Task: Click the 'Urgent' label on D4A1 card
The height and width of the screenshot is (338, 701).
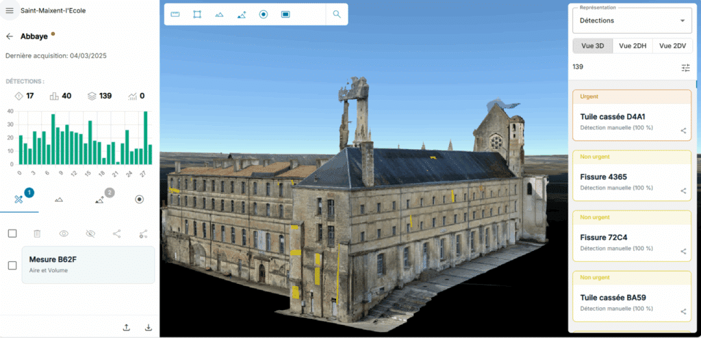Action: pyautogui.click(x=589, y=96)
